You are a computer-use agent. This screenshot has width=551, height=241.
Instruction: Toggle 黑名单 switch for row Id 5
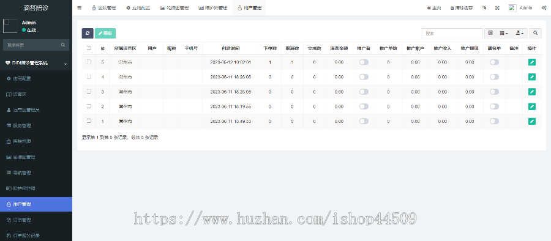[494, 62]
